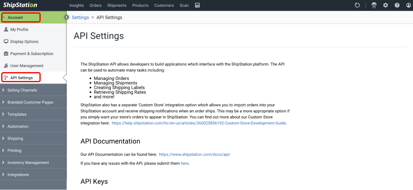Image resolution: width=413 pixels, height=190 pixels.
Task: Click the 'API Settings' breadcrumb text
Action: [x=109, y=17]
